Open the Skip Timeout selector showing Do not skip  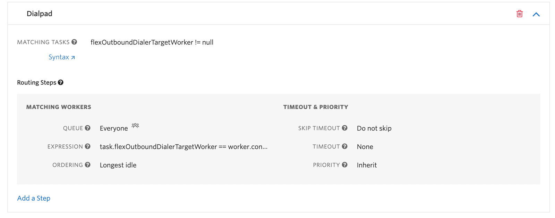pyautogui.click(x=374, y=128)
